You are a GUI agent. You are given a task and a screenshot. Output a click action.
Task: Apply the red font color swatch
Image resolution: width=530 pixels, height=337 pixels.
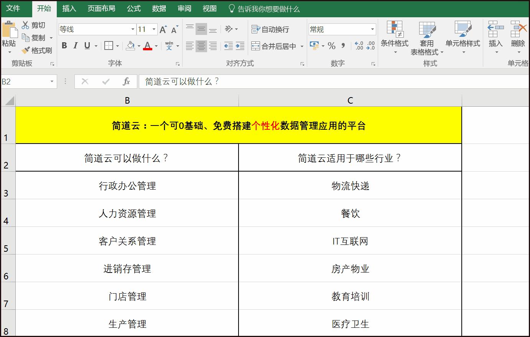tap(148, 46)
